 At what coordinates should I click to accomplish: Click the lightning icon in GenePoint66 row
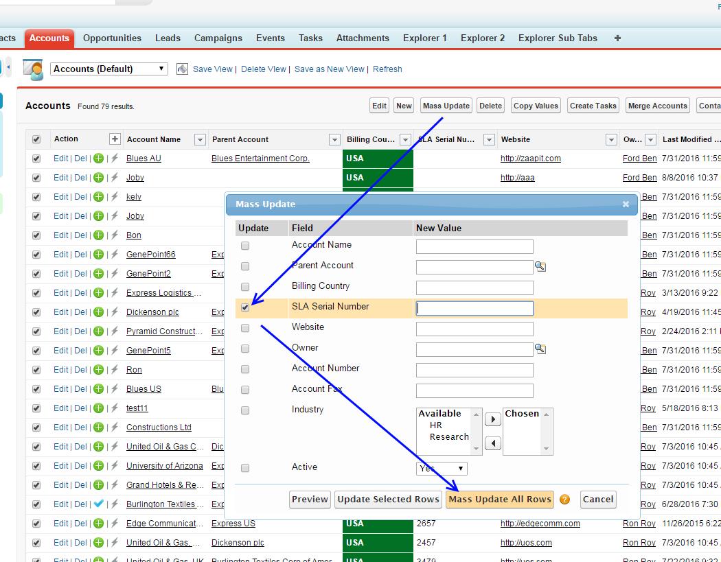115,255
